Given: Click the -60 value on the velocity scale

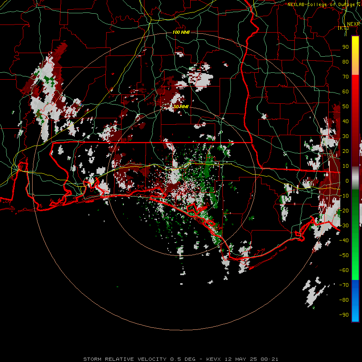Looking at the screenshot, I should (x=344, y=270).
